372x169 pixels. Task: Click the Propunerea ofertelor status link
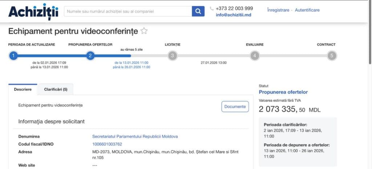point(283,92)
